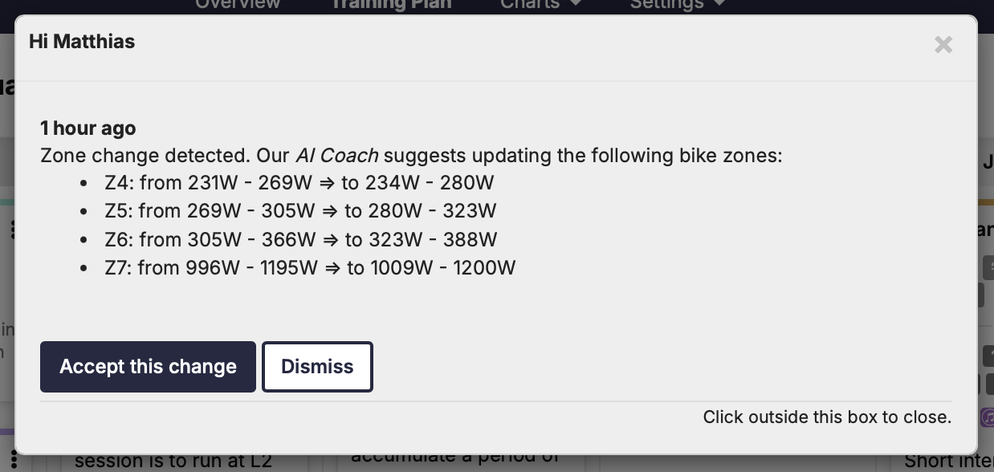The width and height of the screenshot is (994, 472).
Task: Click the Z6 zone change list item
Action: 301,239
